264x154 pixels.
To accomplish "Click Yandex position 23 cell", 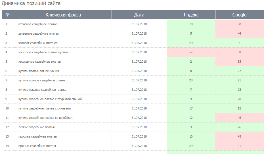I will [x=191, y=80].
